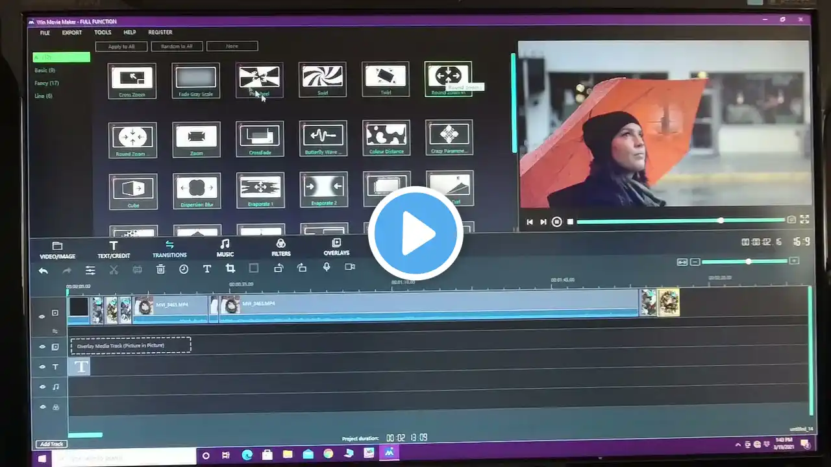Click the microphone voice-over icon
Viewport: 831px width, 467px height.
(327, 267)
